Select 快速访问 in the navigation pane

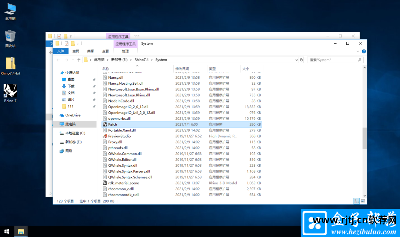coord(69,73)
